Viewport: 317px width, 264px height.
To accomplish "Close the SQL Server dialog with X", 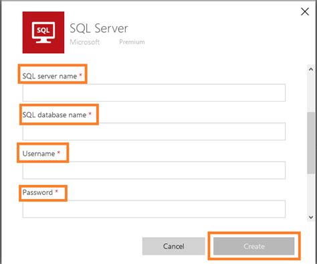I will [305, 11].
